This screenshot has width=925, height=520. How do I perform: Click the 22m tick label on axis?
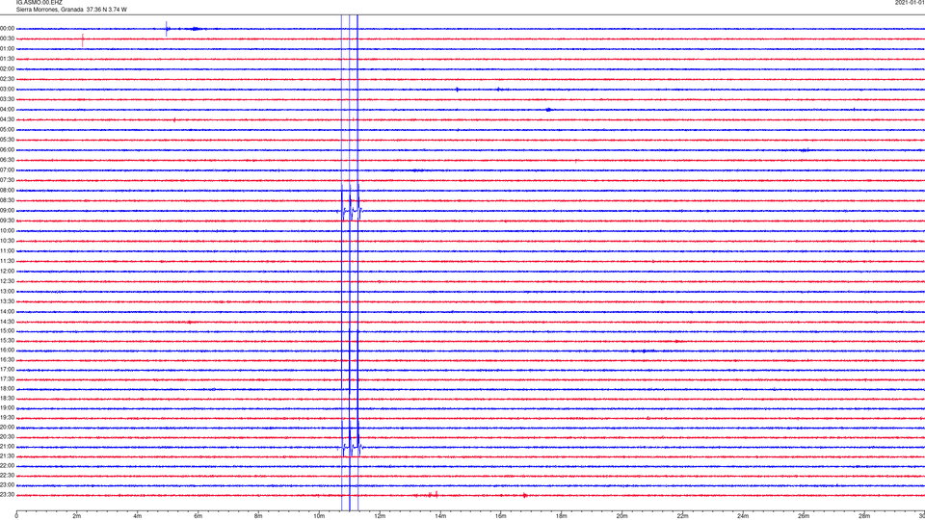[682, 516]
